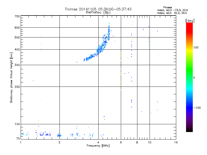Select the subtitle 'RwPretec (8p)'

click(98, 12)
